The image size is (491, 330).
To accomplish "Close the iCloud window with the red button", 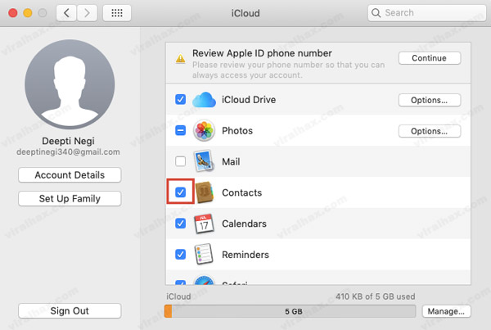I will coord(13,13).
